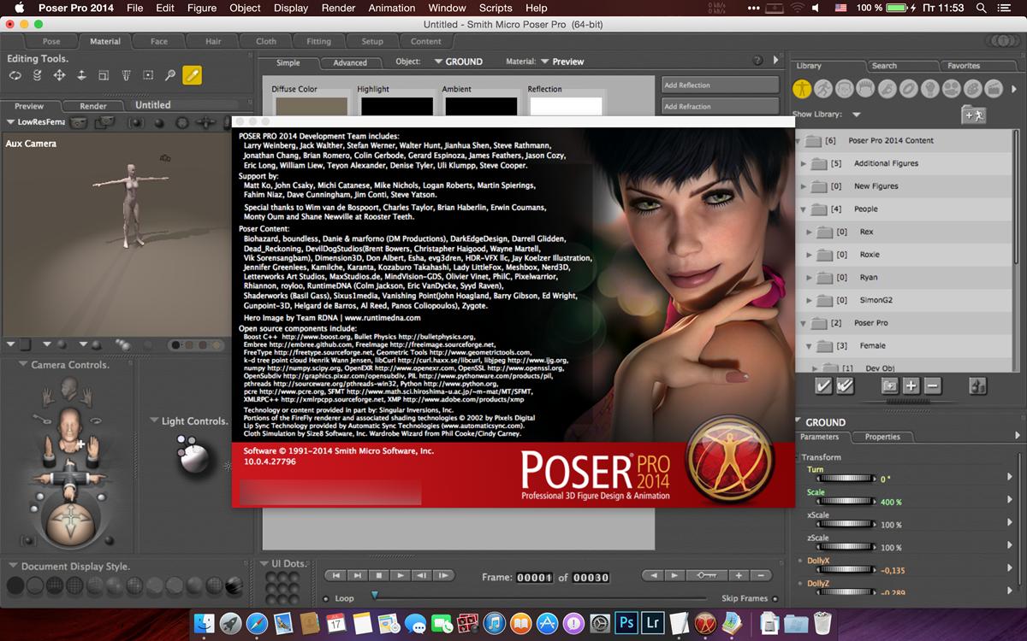Image resolution: width=1027 pixels, height=641 pixels.
Task: Select the Scale editing tool
Action: coord(104,76)
